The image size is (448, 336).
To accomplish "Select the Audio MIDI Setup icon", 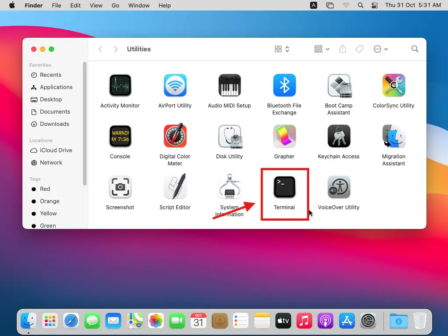I will click(229, 85).
